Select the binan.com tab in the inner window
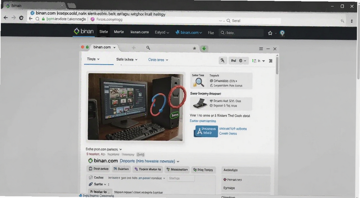360x198 pixels. click(102, 47)
